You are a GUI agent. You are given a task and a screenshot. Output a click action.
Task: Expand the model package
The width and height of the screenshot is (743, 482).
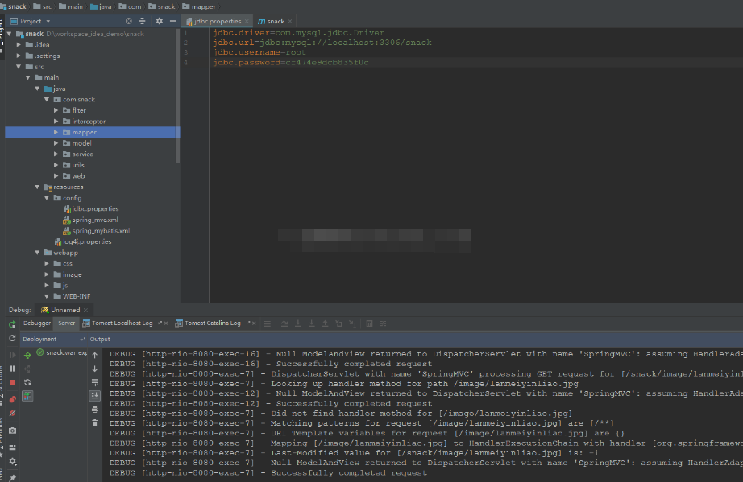pos(56,143)
